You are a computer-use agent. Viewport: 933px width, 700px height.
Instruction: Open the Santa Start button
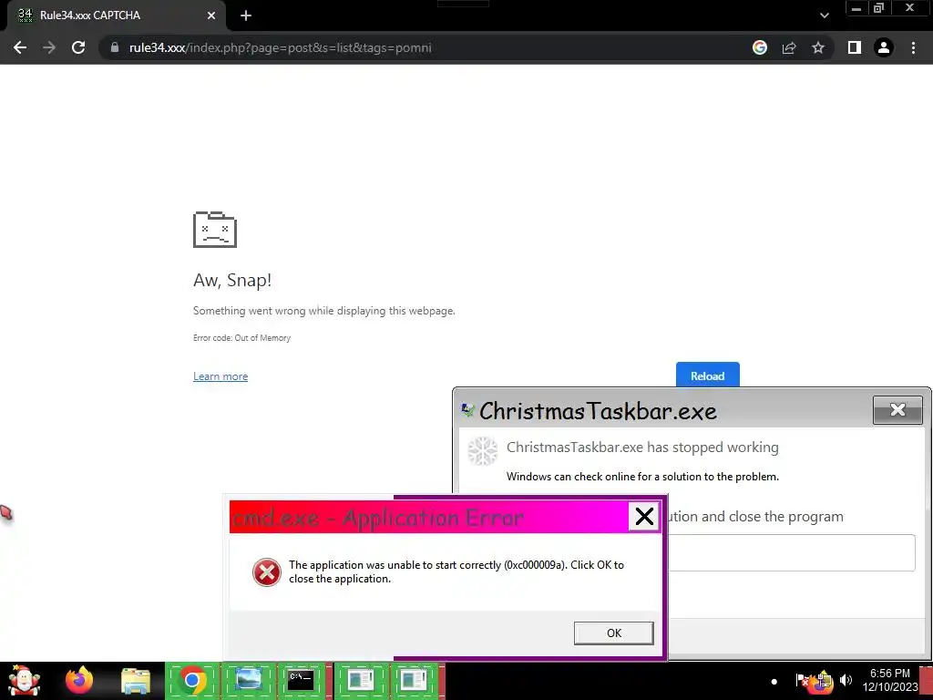(x=24, y=681)
